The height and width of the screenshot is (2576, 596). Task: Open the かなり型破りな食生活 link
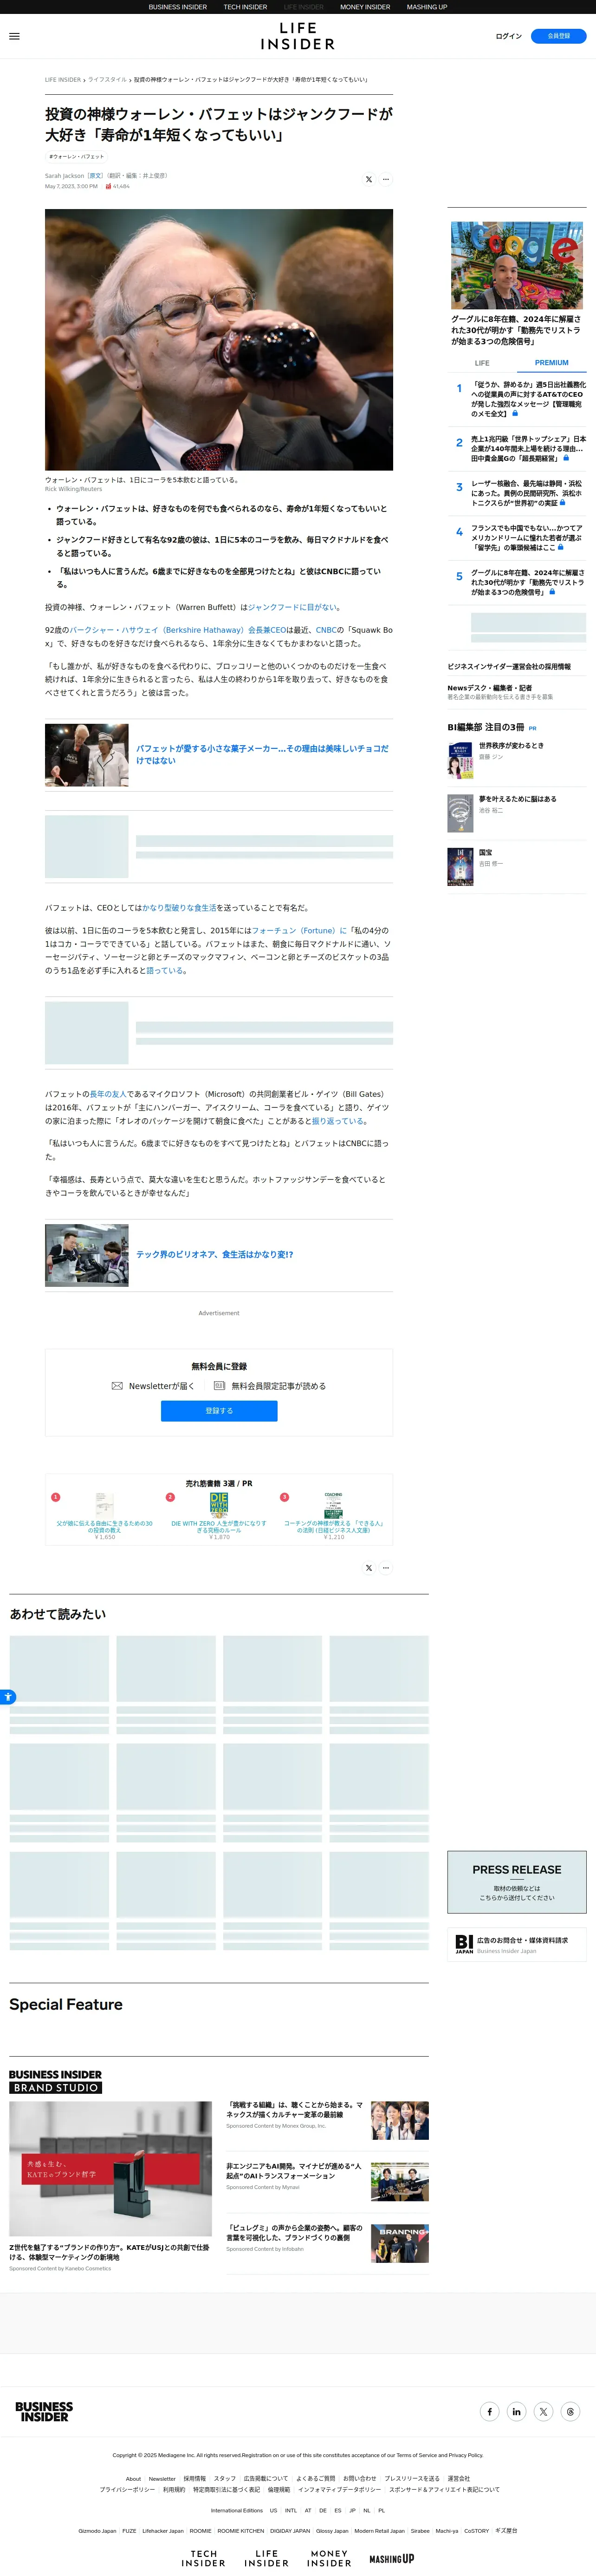179,908
